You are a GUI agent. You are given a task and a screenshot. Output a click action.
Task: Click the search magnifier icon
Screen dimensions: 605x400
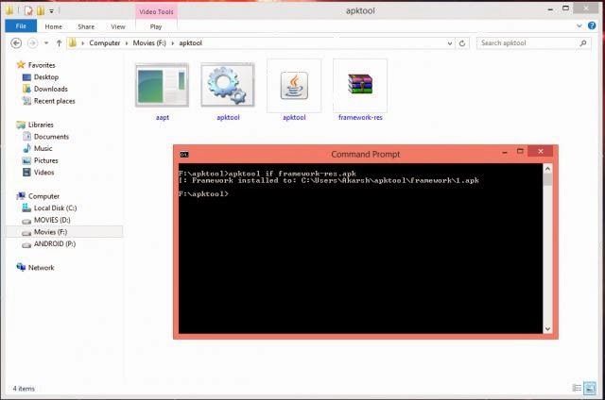click(583, 43)
